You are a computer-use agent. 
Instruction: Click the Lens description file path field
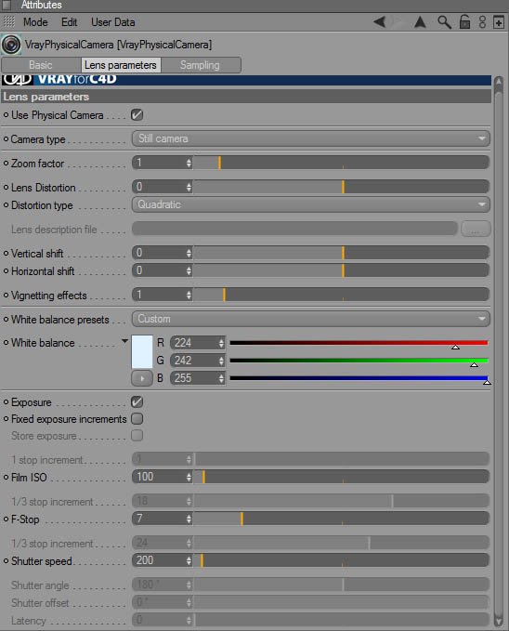click(x=294, y=229)
